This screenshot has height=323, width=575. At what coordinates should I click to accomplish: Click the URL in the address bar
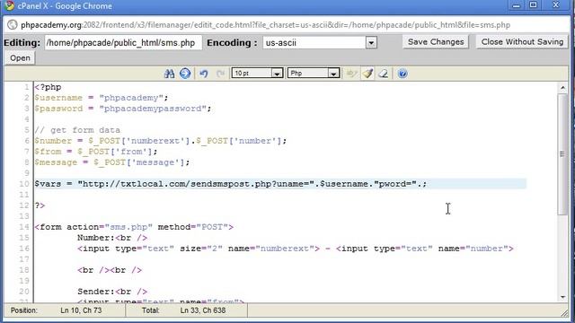[x=266, y=25]
